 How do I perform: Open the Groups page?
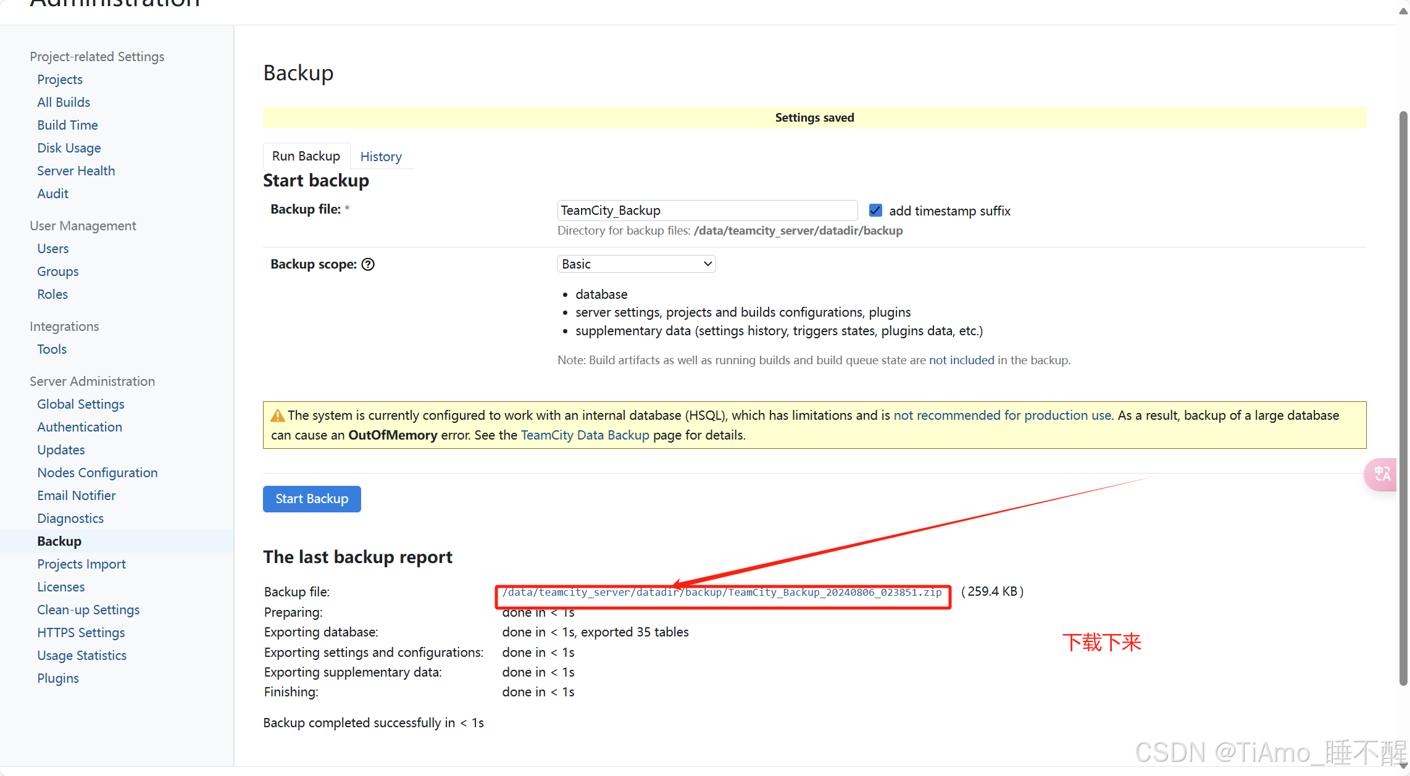[58, 272]
